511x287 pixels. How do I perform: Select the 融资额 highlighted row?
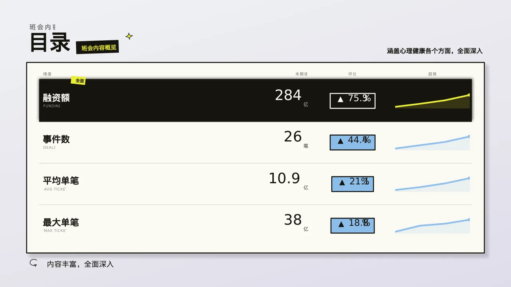coord(255,100)
